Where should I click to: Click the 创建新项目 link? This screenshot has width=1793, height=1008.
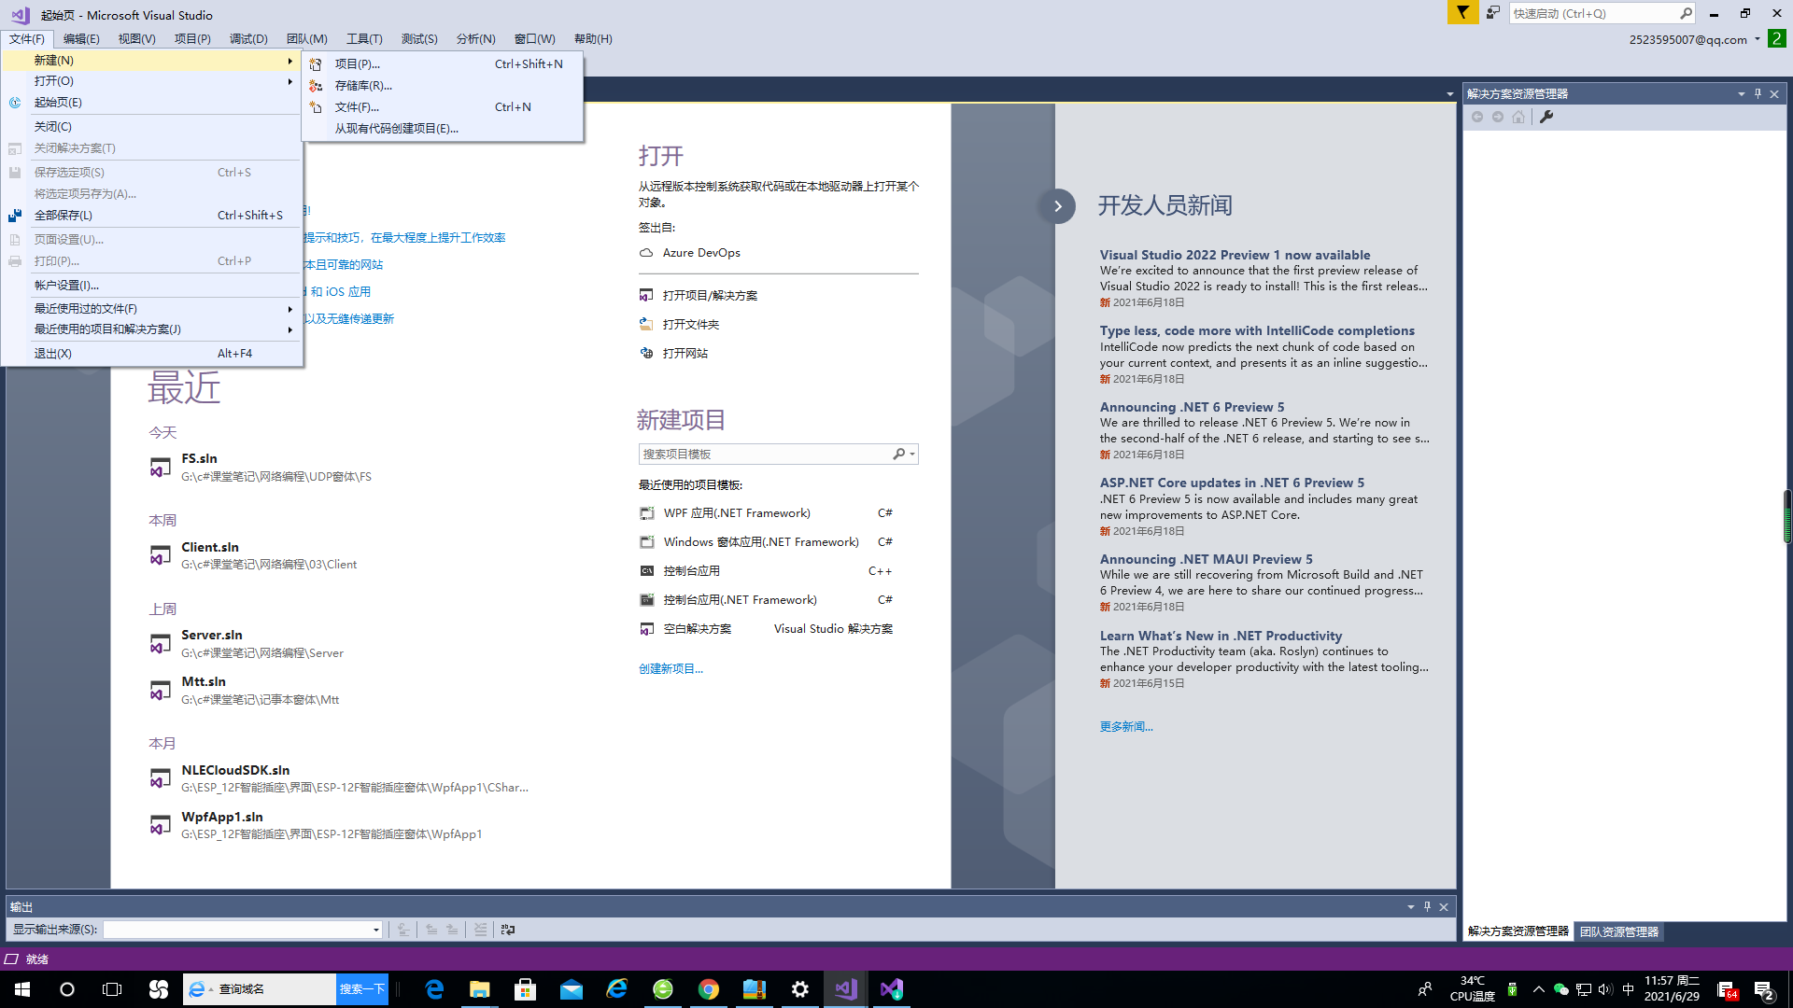pyautogui.click(x=671, y=668)
